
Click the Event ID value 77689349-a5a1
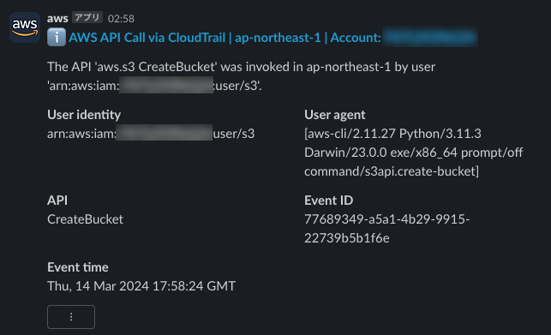coord(386,229)
